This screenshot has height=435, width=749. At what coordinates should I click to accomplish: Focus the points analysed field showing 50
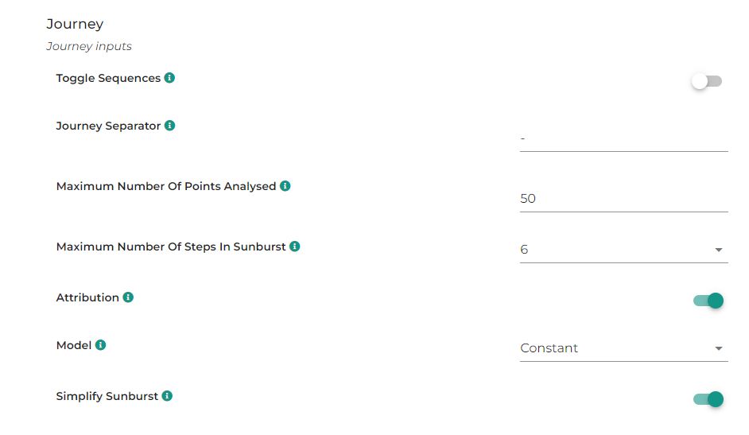[x=623, y=199]
